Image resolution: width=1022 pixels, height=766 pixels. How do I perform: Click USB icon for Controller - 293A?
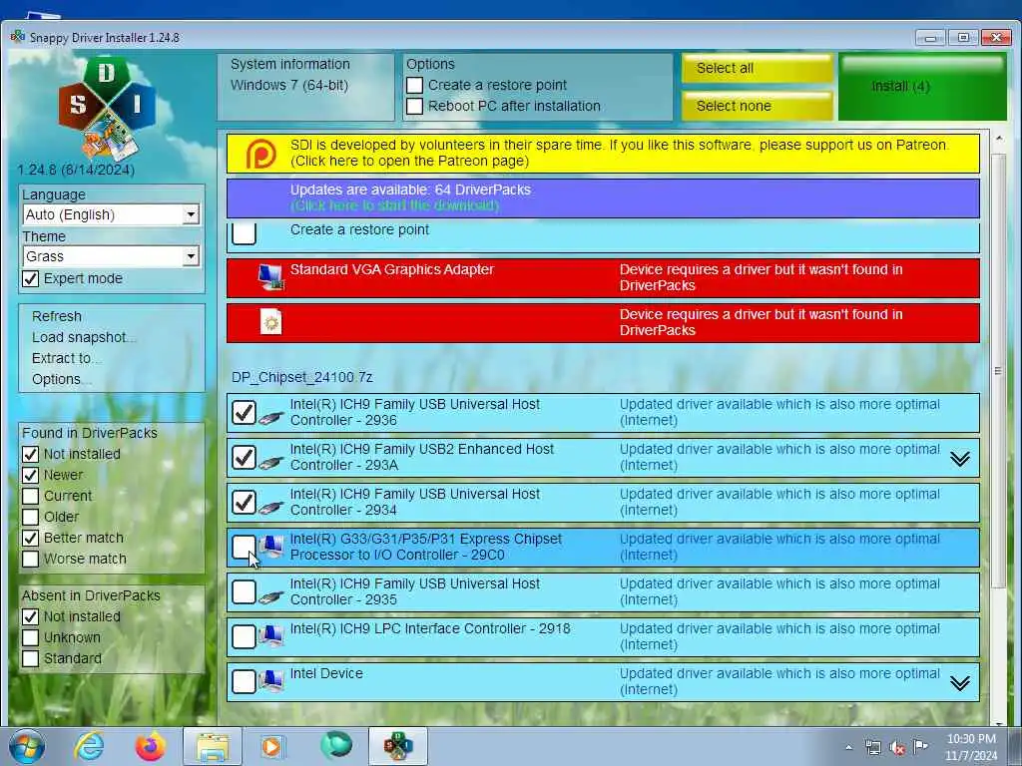tap(270, 463)
